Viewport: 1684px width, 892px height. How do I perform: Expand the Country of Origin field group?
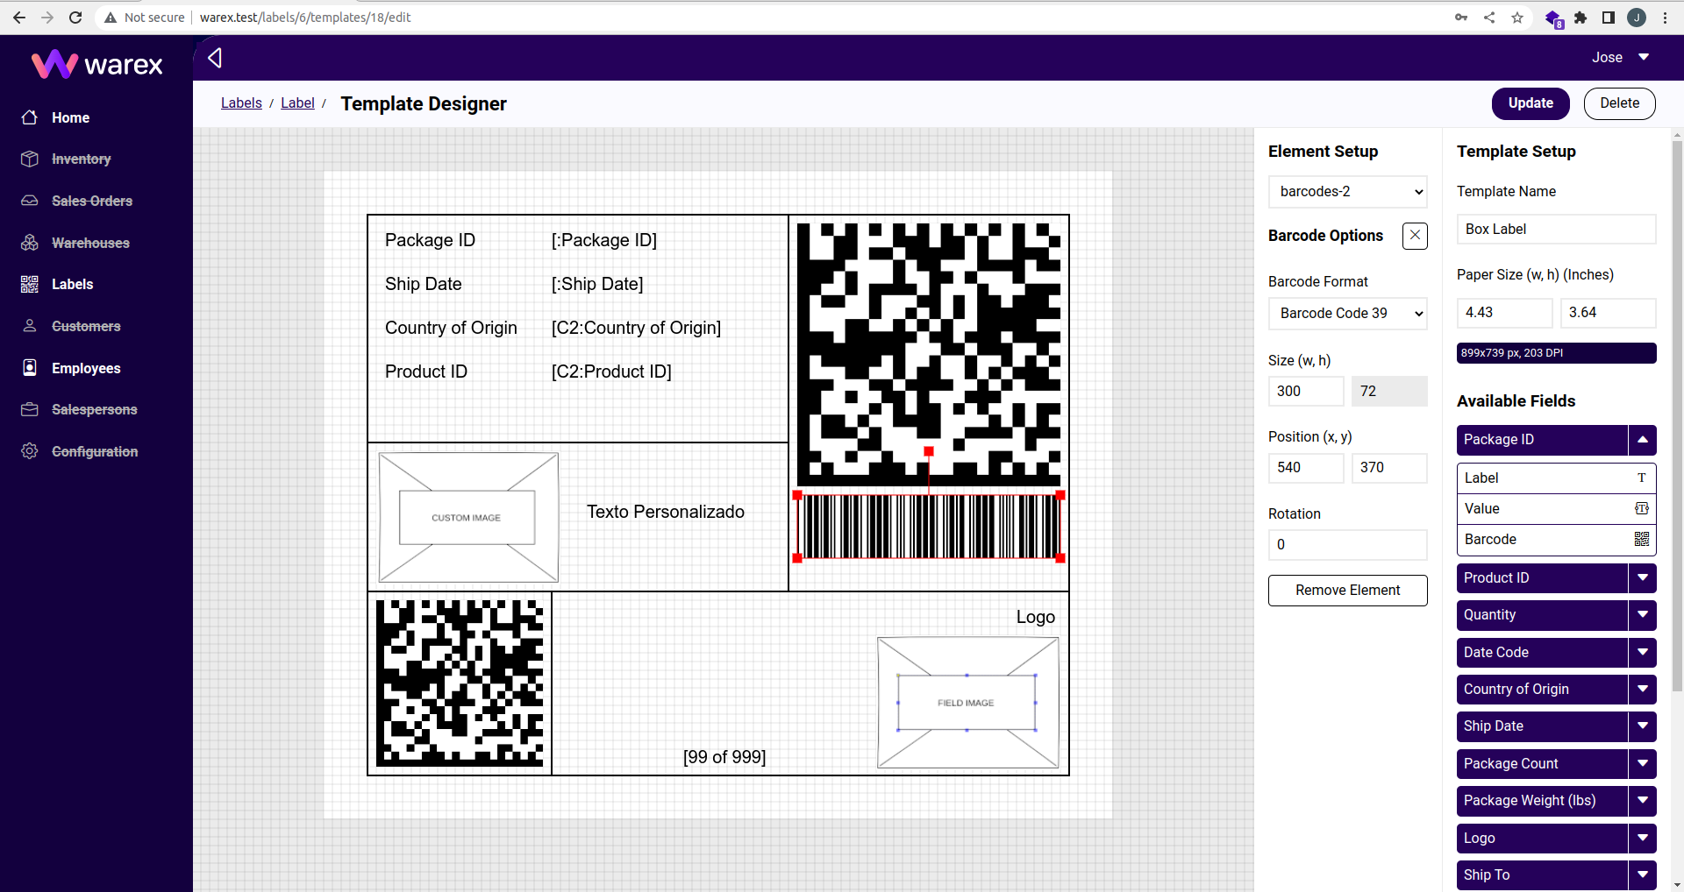(x=1643, y=690)
